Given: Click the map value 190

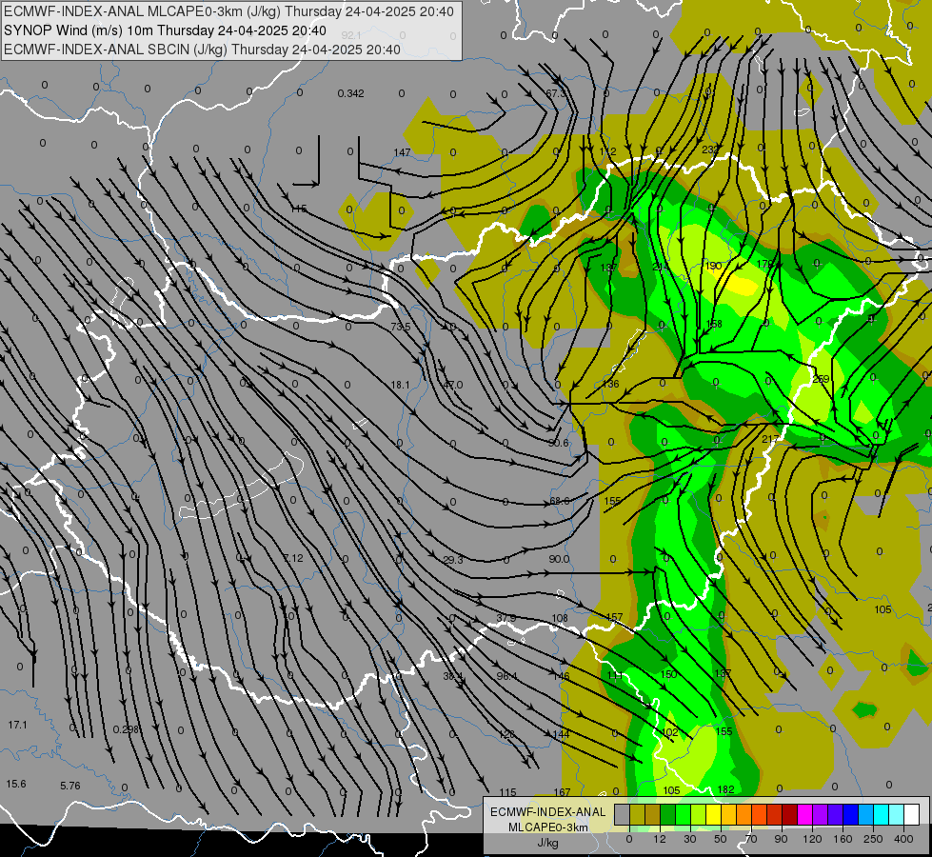Looking at the screenshot, I should 713,266.
